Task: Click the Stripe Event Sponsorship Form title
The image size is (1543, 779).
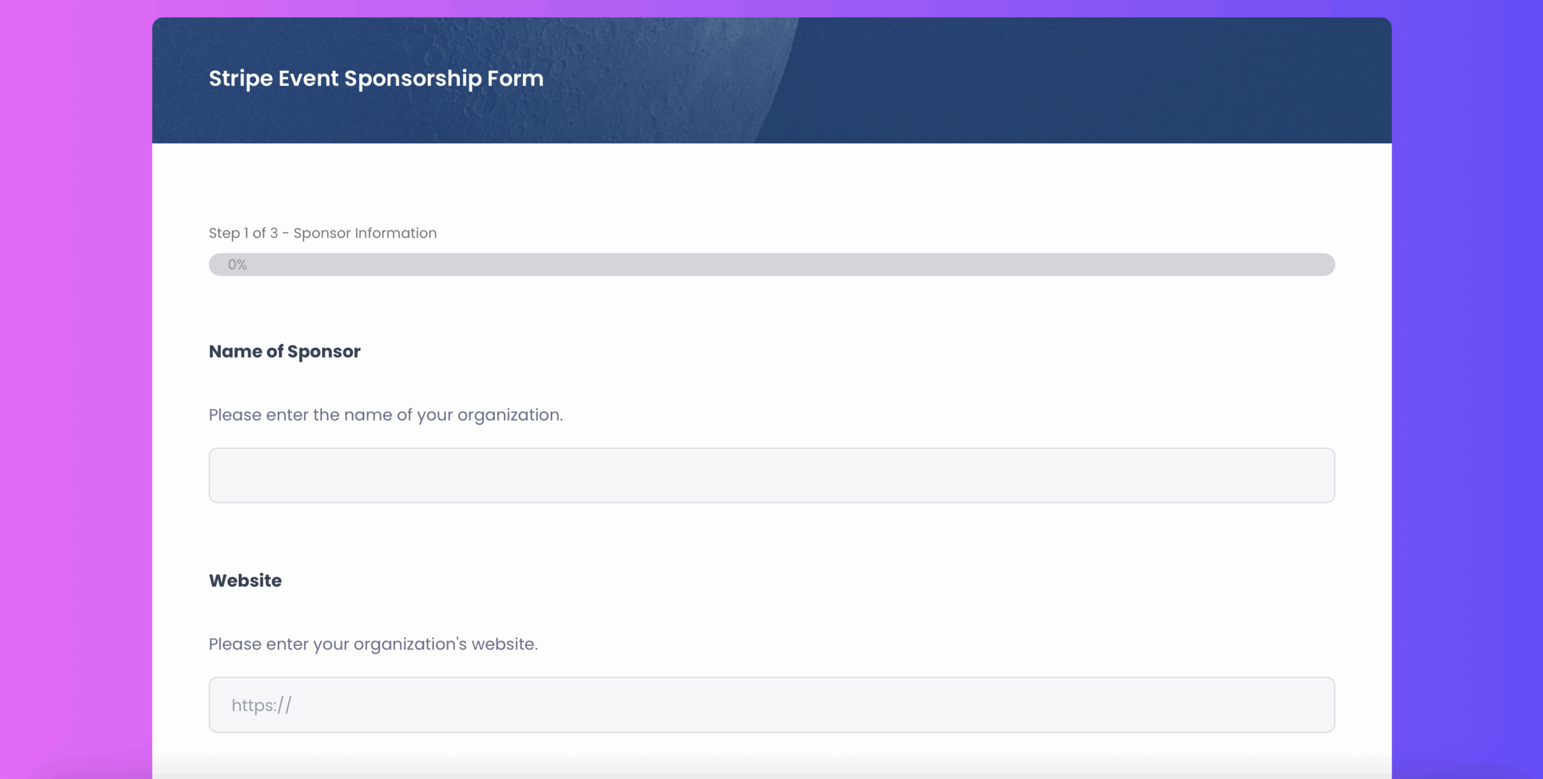Action: tap(376, 78)
